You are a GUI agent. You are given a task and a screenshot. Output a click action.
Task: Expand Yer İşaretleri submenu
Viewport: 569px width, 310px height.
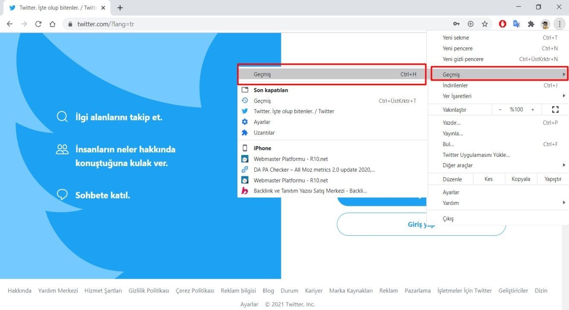click(498, 96)
